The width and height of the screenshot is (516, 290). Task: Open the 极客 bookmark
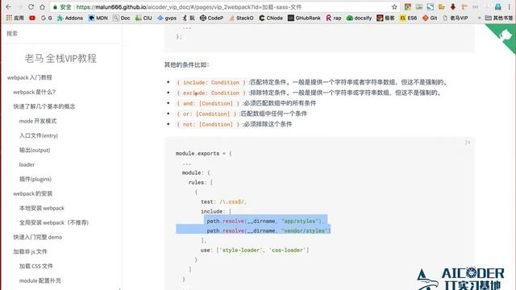click(x=385, y=18)
